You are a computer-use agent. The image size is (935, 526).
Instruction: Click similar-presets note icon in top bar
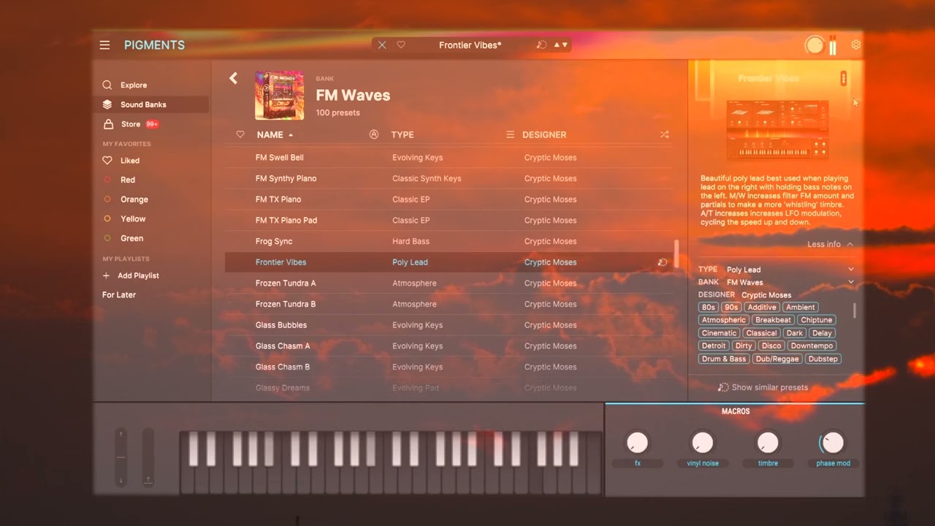pyautogui.click(x=541, y=45)
